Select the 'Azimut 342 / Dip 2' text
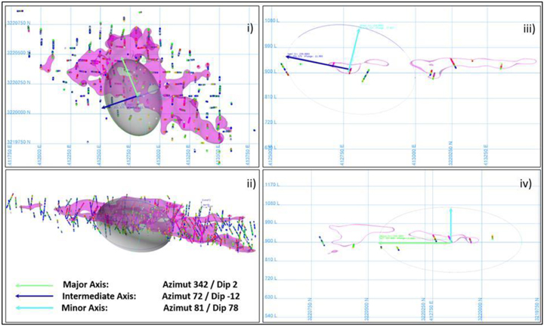 click(198, 284)
